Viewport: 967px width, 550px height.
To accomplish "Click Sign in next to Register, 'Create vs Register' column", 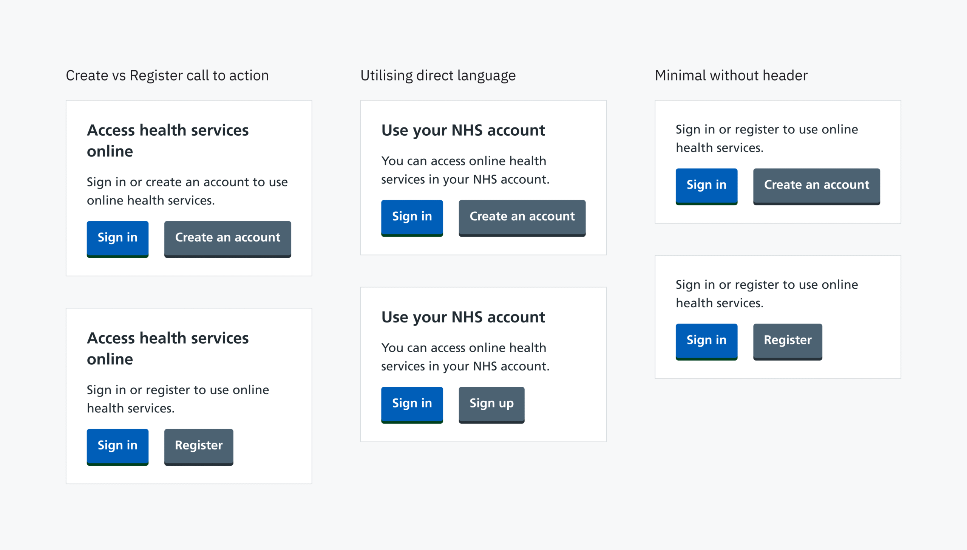I will click(117, 446).
